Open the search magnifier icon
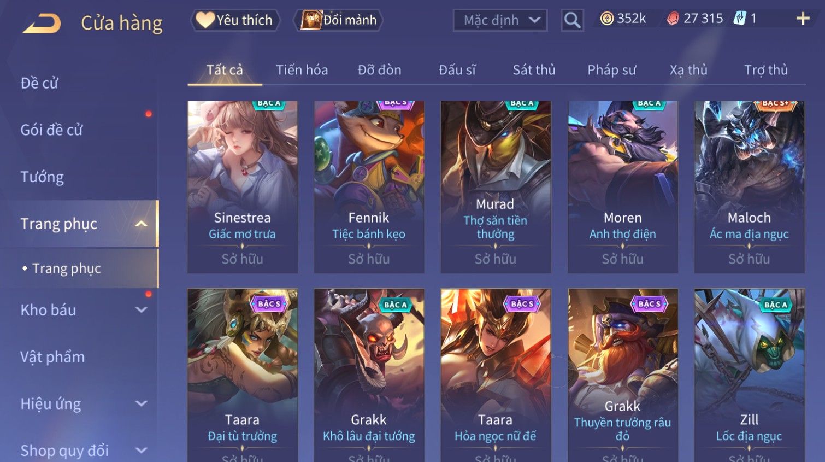The height and width of the screenshot is (462, 825). click(572, 21)
